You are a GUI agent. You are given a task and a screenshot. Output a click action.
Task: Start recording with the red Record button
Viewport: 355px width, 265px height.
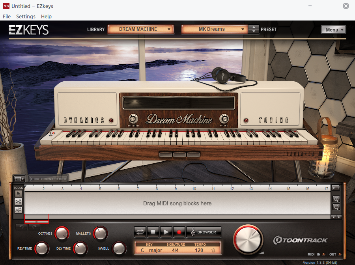[x=179, y=232]
